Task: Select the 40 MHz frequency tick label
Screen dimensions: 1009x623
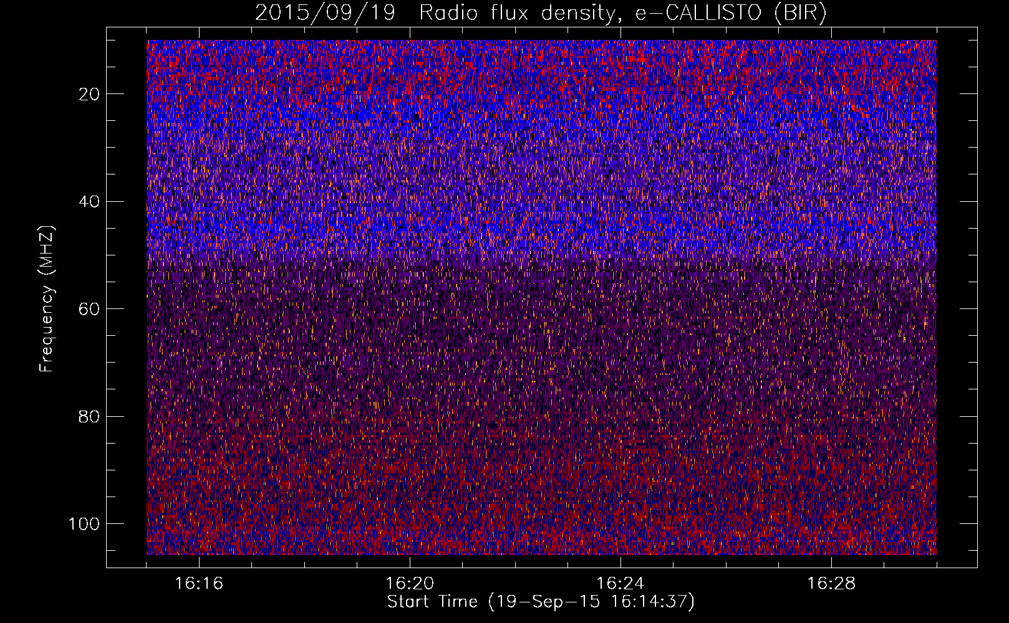Action: pos(90,202)
